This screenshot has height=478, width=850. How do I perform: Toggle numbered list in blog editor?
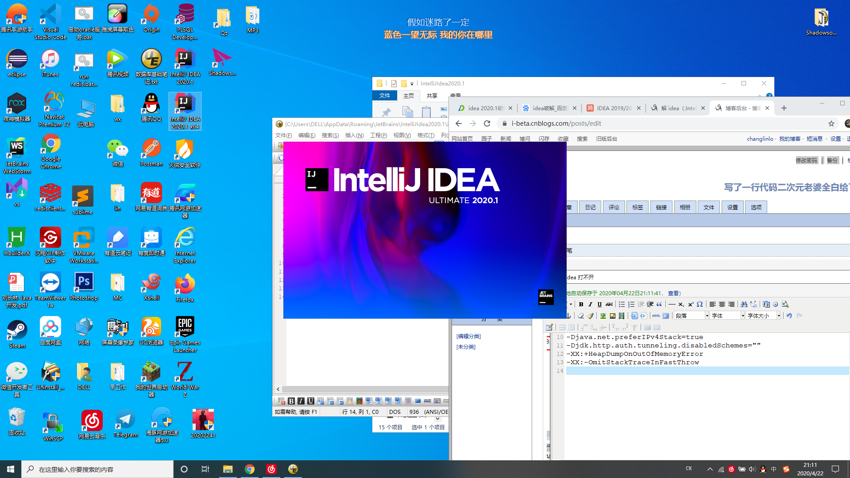pyautogui.click(x=631, y=304)
